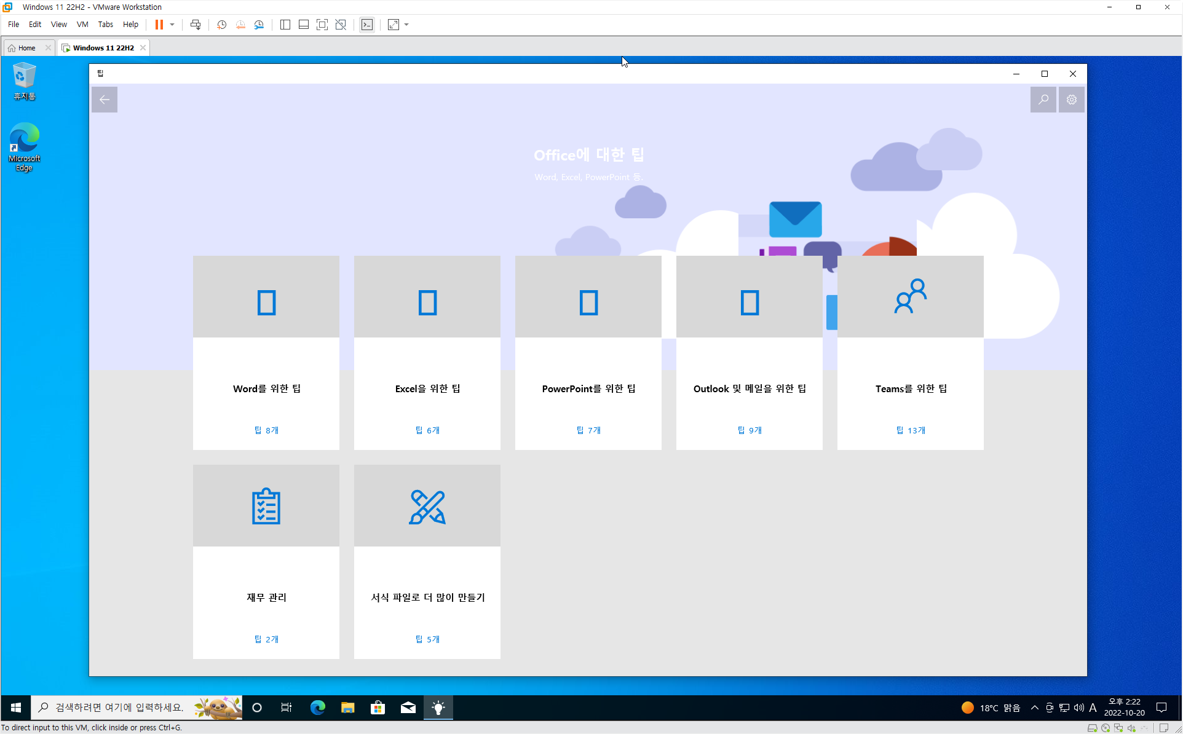Toggle the library sidebar panel icon
Screen dimensions: 1183x734
285,25
